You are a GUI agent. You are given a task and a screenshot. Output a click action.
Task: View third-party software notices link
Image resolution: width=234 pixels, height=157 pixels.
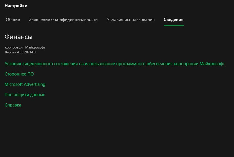(19, 74)
